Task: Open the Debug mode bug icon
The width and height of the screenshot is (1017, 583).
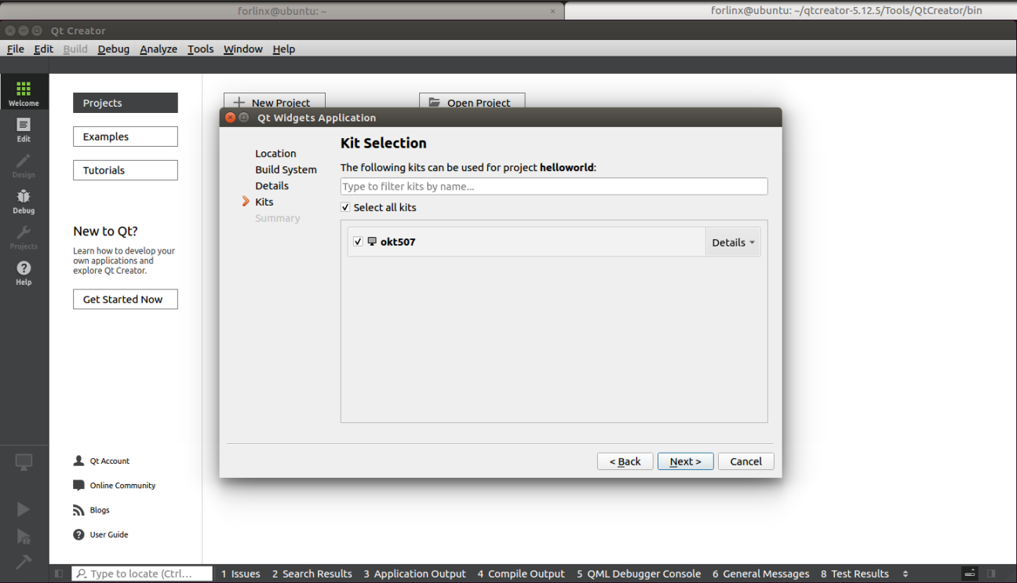Action: click(x=24, y=201)
